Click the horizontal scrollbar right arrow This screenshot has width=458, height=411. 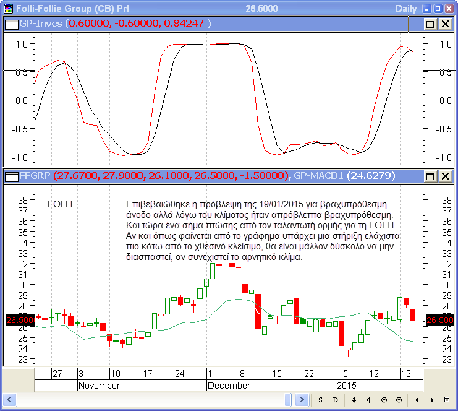[302, 400]
